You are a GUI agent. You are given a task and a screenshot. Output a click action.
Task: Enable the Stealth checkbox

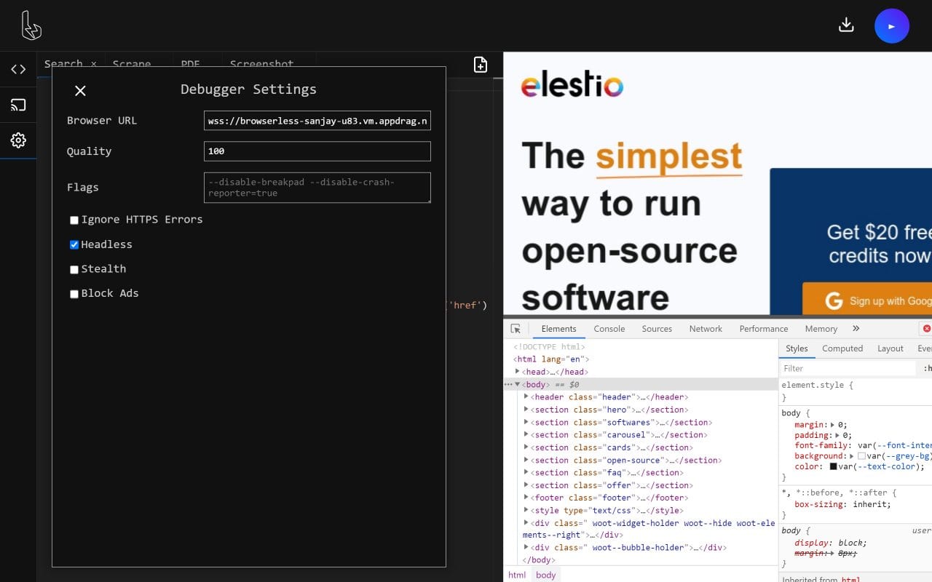(x=74, y=268)
